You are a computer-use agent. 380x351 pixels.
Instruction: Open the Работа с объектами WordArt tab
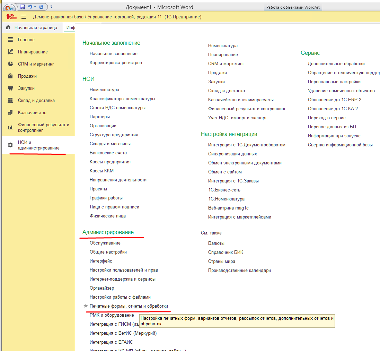pyautogui.click(x=293, y=7)
